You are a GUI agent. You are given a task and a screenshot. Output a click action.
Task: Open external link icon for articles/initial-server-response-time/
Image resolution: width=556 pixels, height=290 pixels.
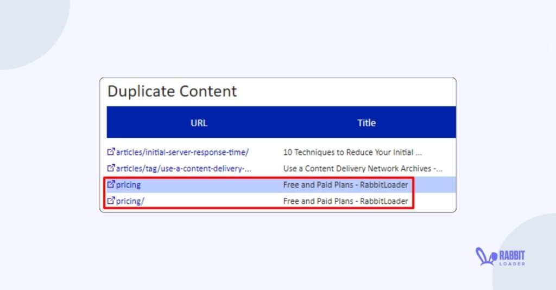(111, 152)
